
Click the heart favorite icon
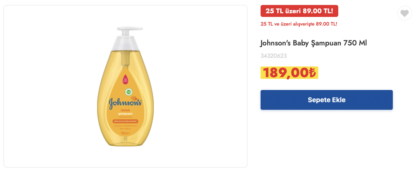point(404,13)
